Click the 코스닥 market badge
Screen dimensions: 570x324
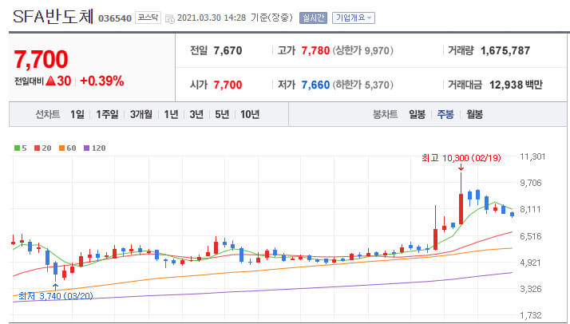(148, 18)
